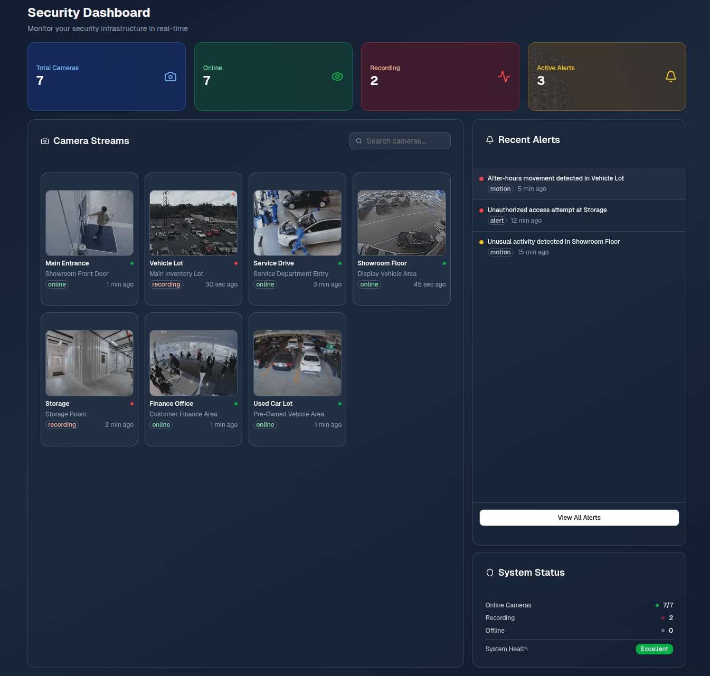Click the recording badge on Storage camera
The height and width of the screenshot is (676, 710).
coord(62,425)
